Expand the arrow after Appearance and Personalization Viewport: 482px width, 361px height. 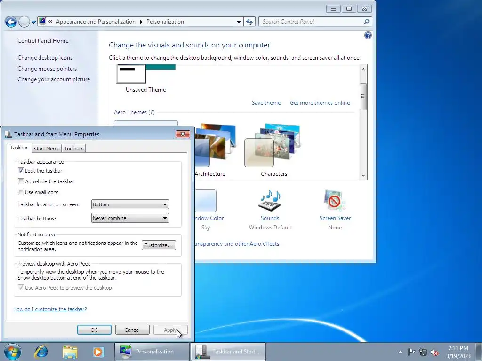click(x=141, y=22)
